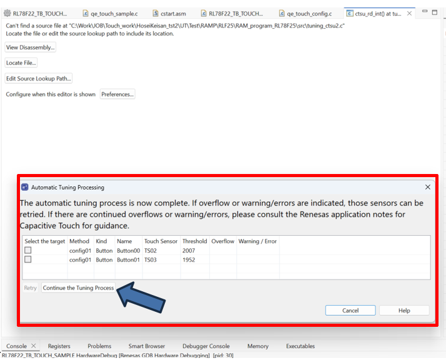Viewport: 446px width, 363px height.
Task: Close the Console view tab
Action: click(34, 346)
